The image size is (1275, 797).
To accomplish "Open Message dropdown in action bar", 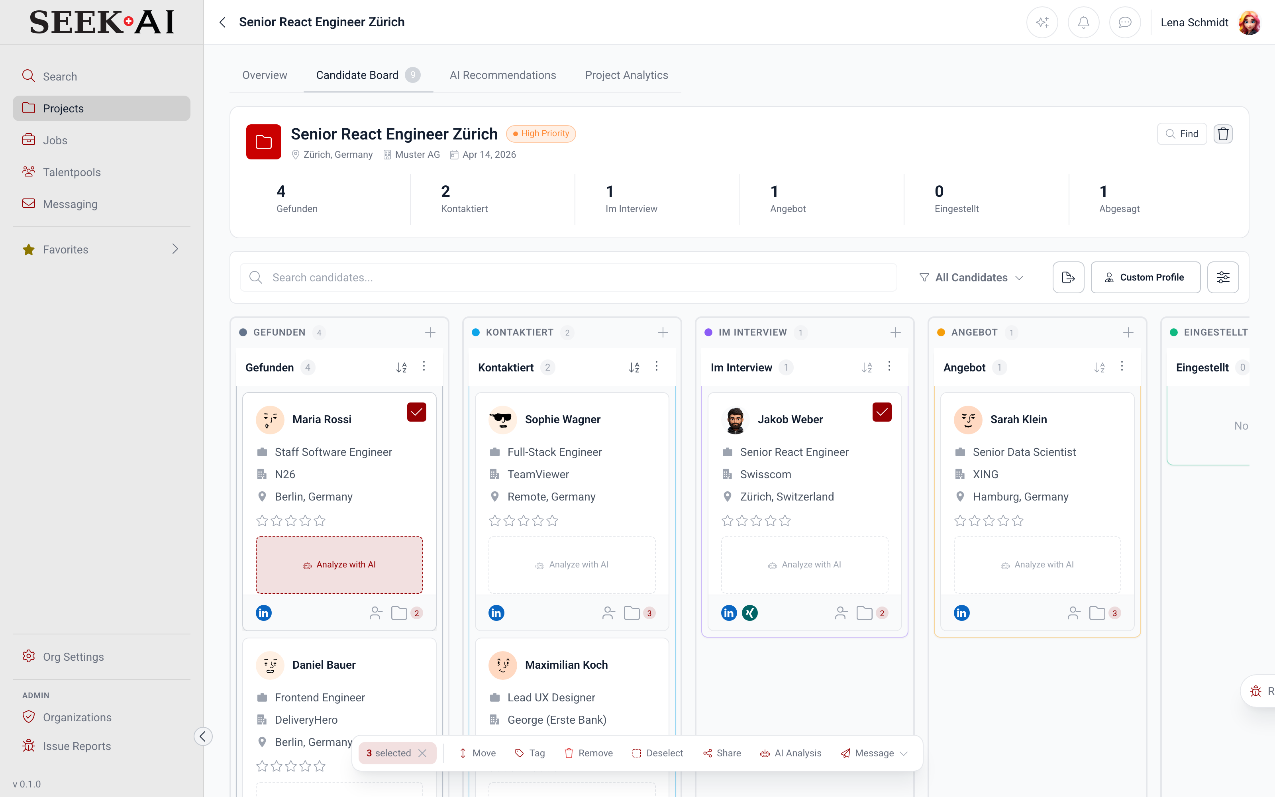I will (873, 753).
